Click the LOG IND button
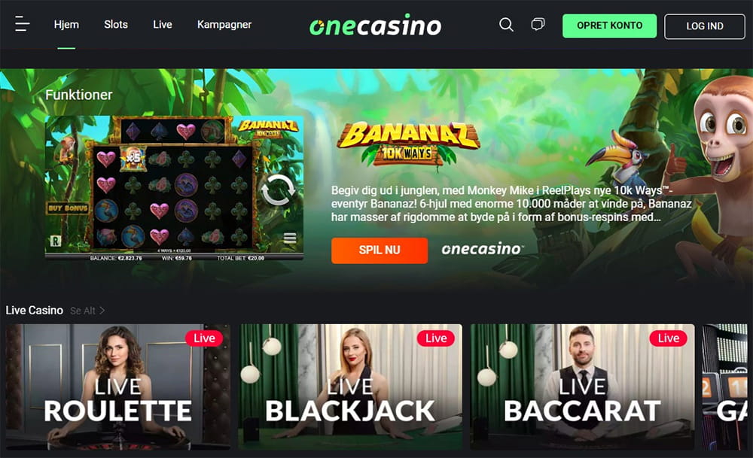The width and height of the screenshot is (753, 458). (705, 26)
